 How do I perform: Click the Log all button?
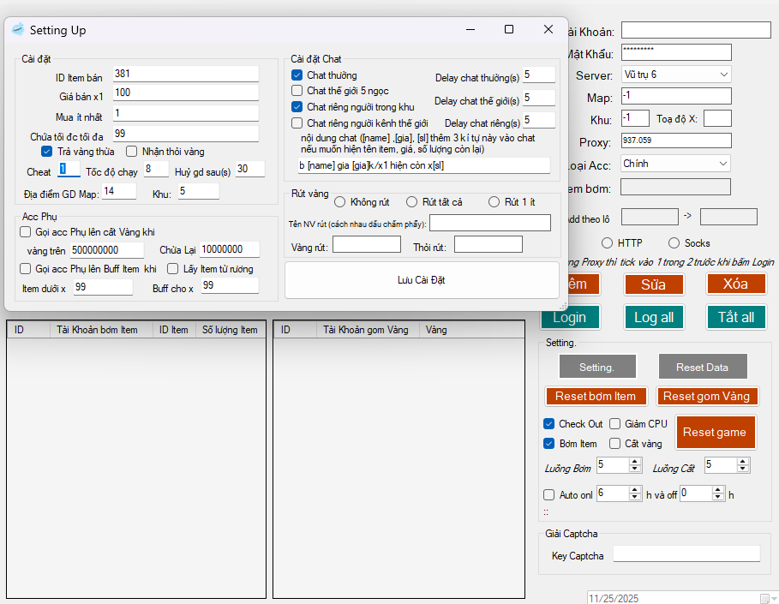coord(653,317)
